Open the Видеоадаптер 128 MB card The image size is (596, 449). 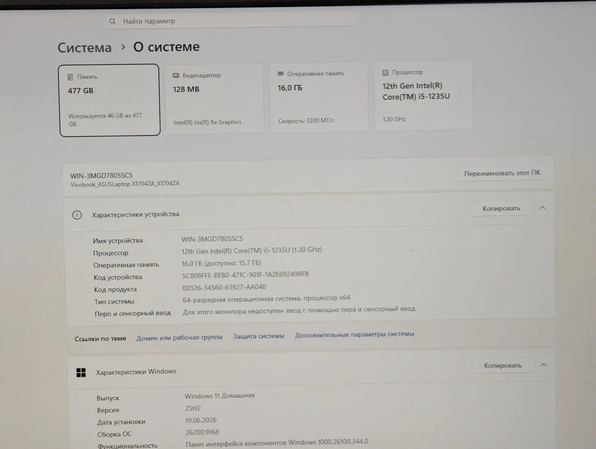click(x=214, y=99)
